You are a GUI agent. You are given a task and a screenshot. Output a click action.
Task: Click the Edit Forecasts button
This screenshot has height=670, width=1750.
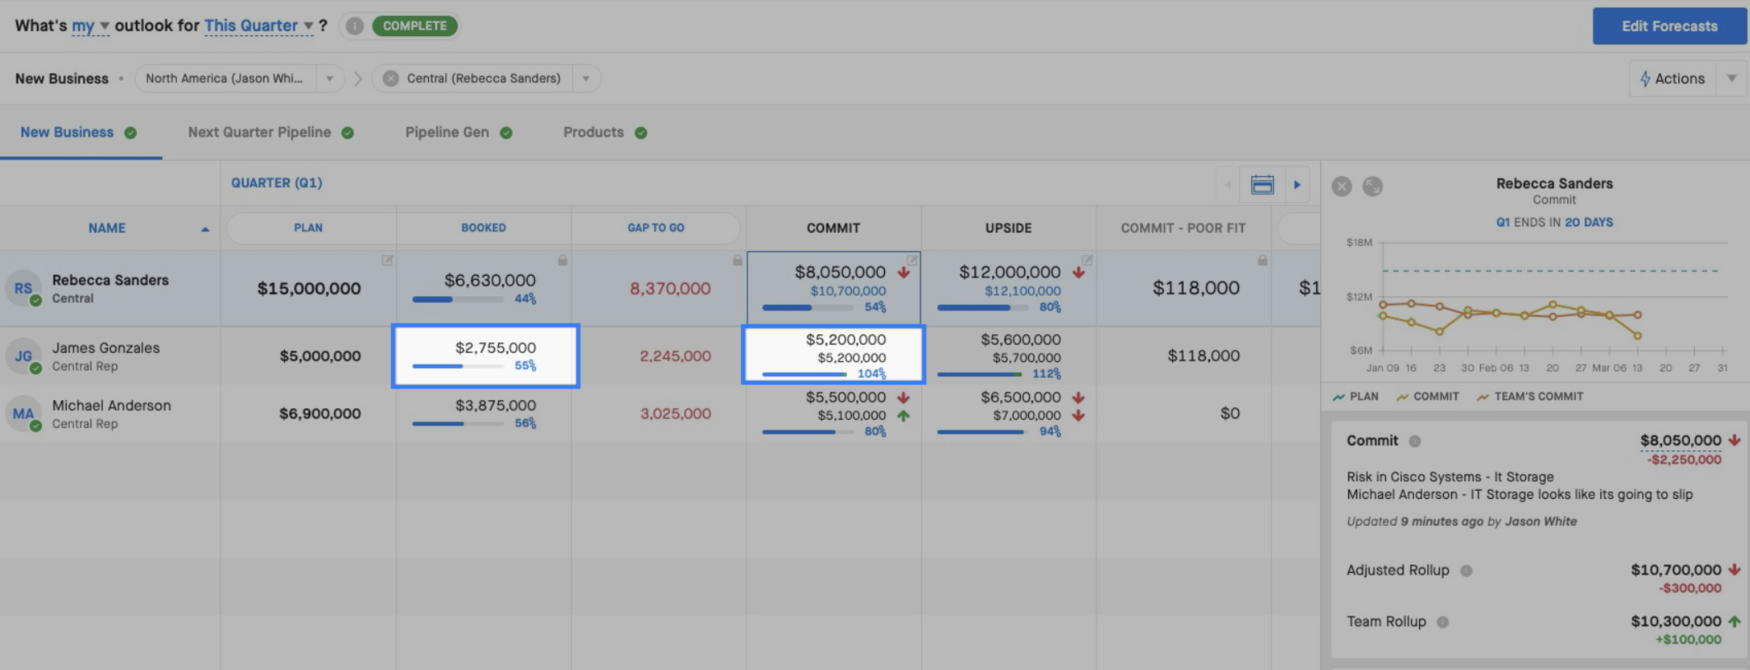pyautogui.click(x=1669, y=26)
